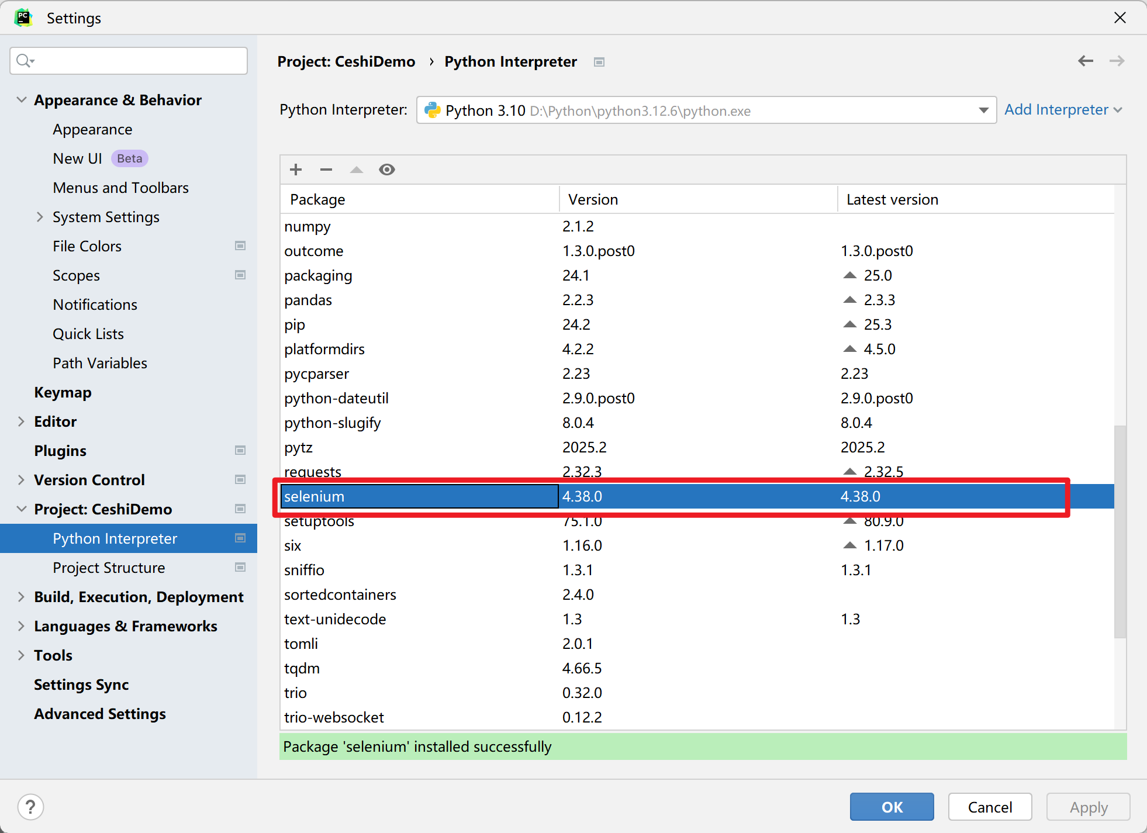Screen dimensions: 1147x833
Task: Select Quick Lists in the settings tree
Action: coord(88,334)
